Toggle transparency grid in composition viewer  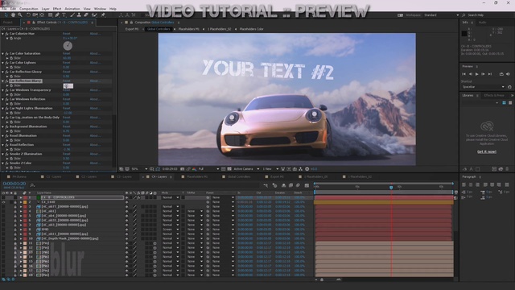(x=229, y=169)
